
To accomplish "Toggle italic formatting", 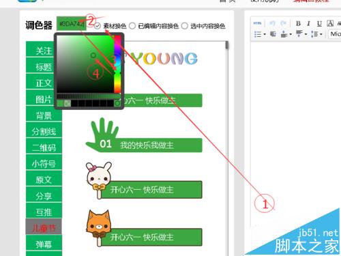I will (x=308, y=23).
